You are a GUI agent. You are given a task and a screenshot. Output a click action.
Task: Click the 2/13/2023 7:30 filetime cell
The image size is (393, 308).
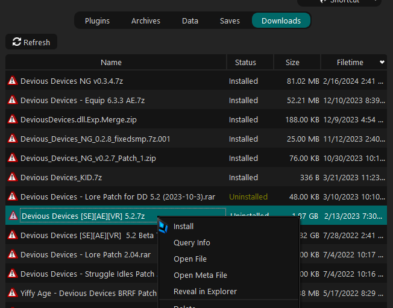pyautogui.click(x=353, y=216)
